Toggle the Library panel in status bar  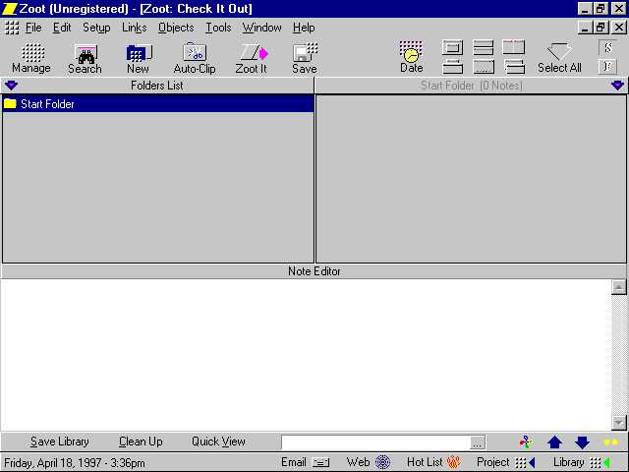(x=600, y=462)
